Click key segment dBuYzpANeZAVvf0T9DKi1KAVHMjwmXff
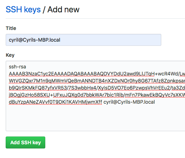Screen dimensions: 185x158 [56, 102]
